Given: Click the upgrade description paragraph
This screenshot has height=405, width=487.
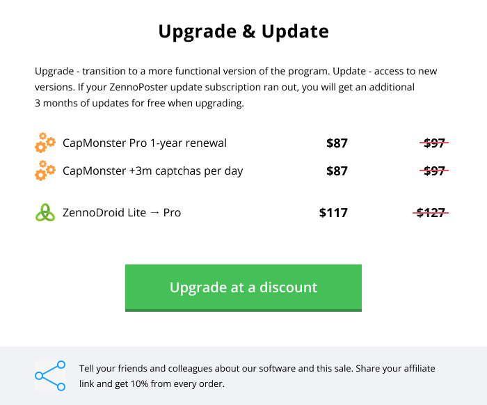Looking at the screenshot, I should click(x=236, y=87).
